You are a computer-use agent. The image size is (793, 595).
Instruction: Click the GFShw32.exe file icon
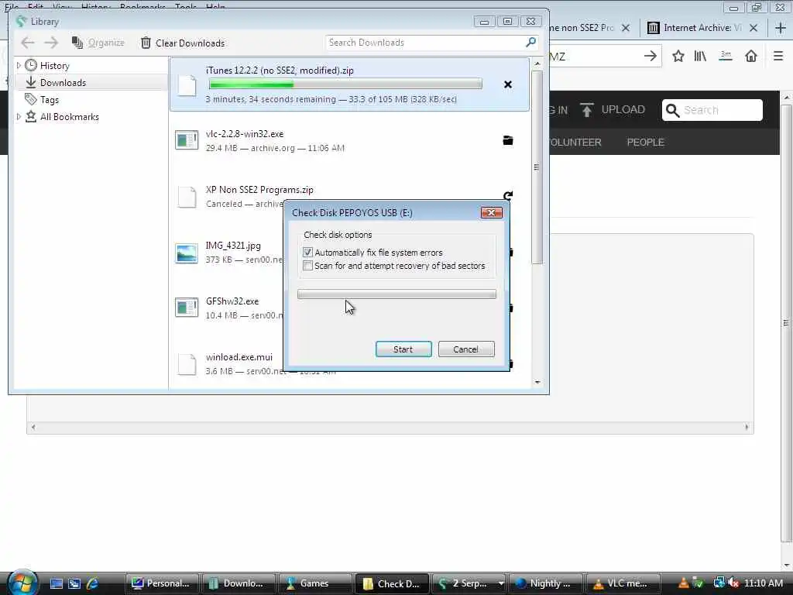[x=187, y=307]
